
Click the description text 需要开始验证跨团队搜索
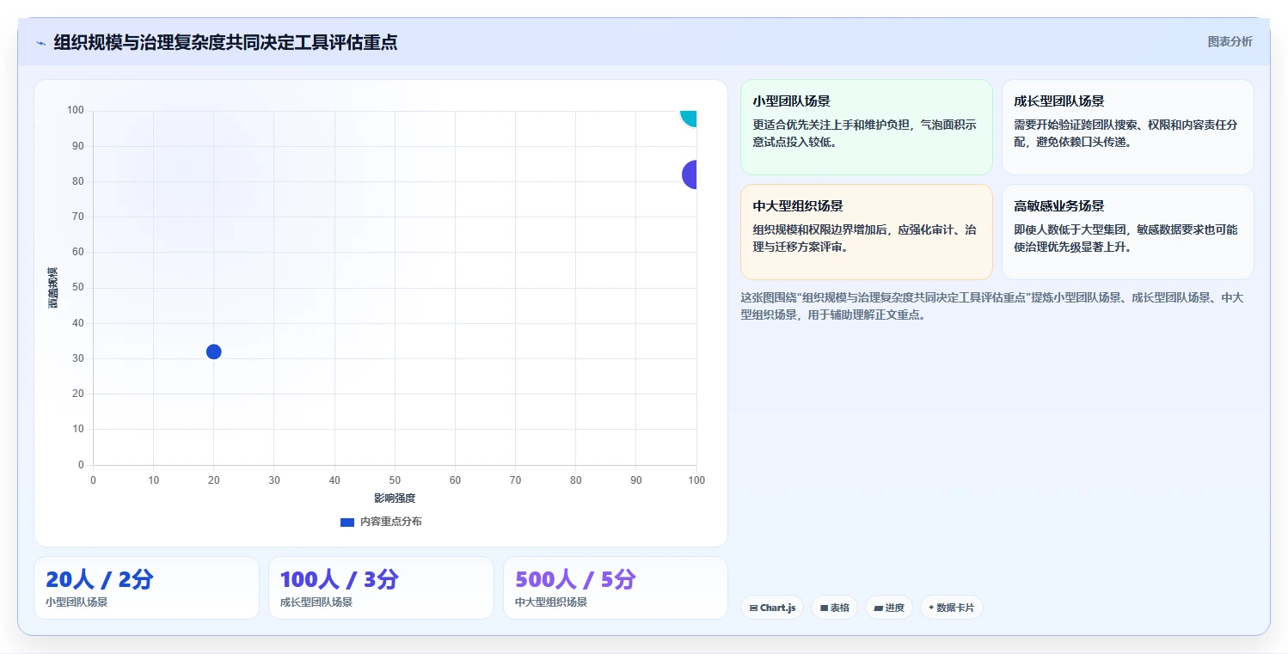(x=1126, y=133)
